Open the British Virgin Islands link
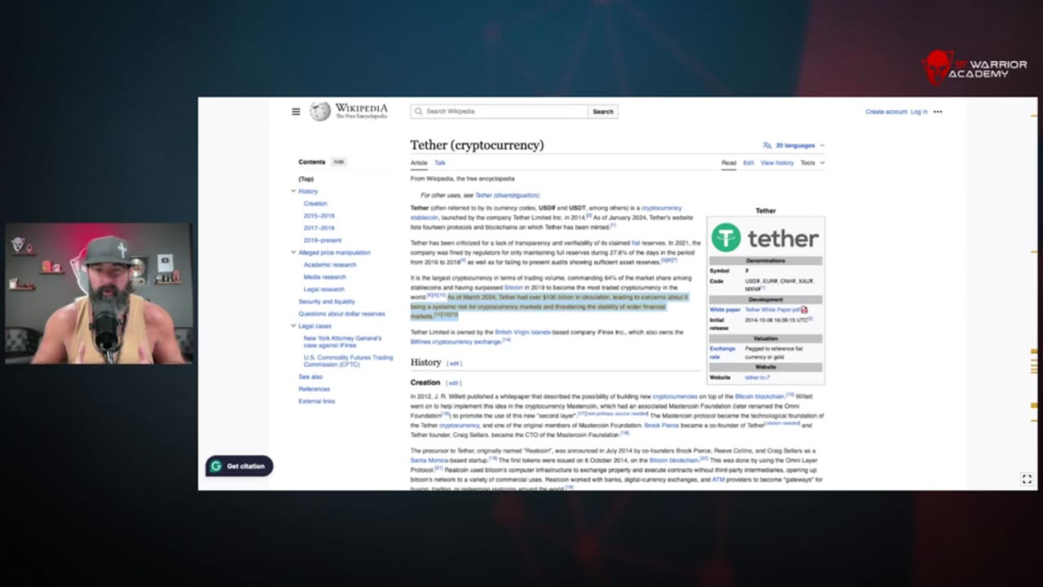The height and width of the screenshot is (587, 1043). [521, 333]
